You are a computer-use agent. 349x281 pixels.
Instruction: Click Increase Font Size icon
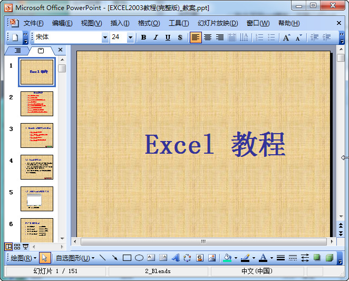[x=286, y=38]
